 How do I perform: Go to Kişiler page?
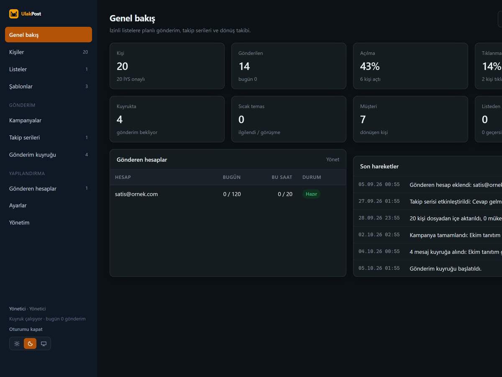pos(49,52)
